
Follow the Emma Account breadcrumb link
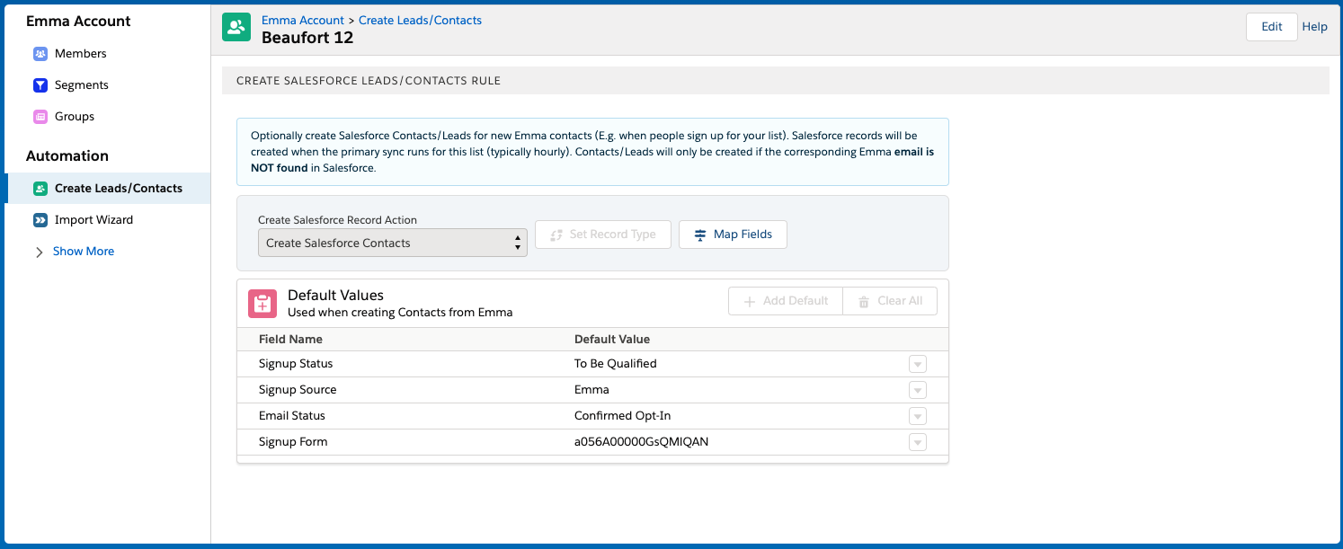[303, 20]
